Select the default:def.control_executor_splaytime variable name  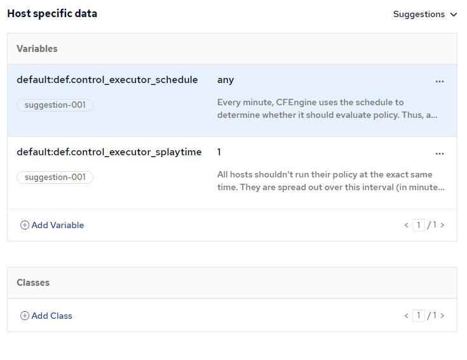pos(109,152)
